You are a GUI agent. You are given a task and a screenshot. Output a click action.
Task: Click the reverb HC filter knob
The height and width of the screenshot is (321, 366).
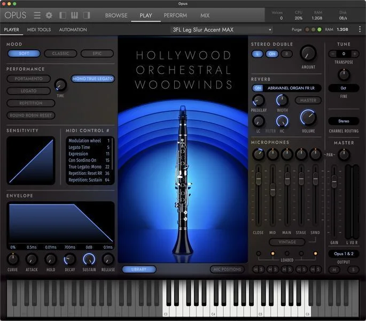(x=282, y=121)
